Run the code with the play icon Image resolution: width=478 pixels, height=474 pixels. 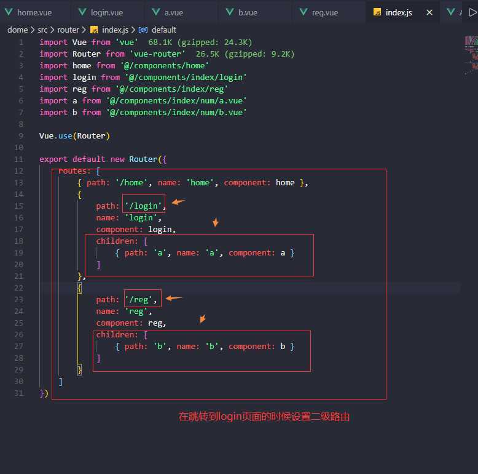click(472, 12)
